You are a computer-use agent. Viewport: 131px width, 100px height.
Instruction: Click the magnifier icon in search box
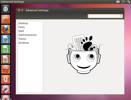[x=121, y=16]
